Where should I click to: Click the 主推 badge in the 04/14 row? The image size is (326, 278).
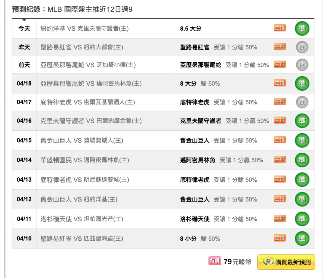click(280, 160)
